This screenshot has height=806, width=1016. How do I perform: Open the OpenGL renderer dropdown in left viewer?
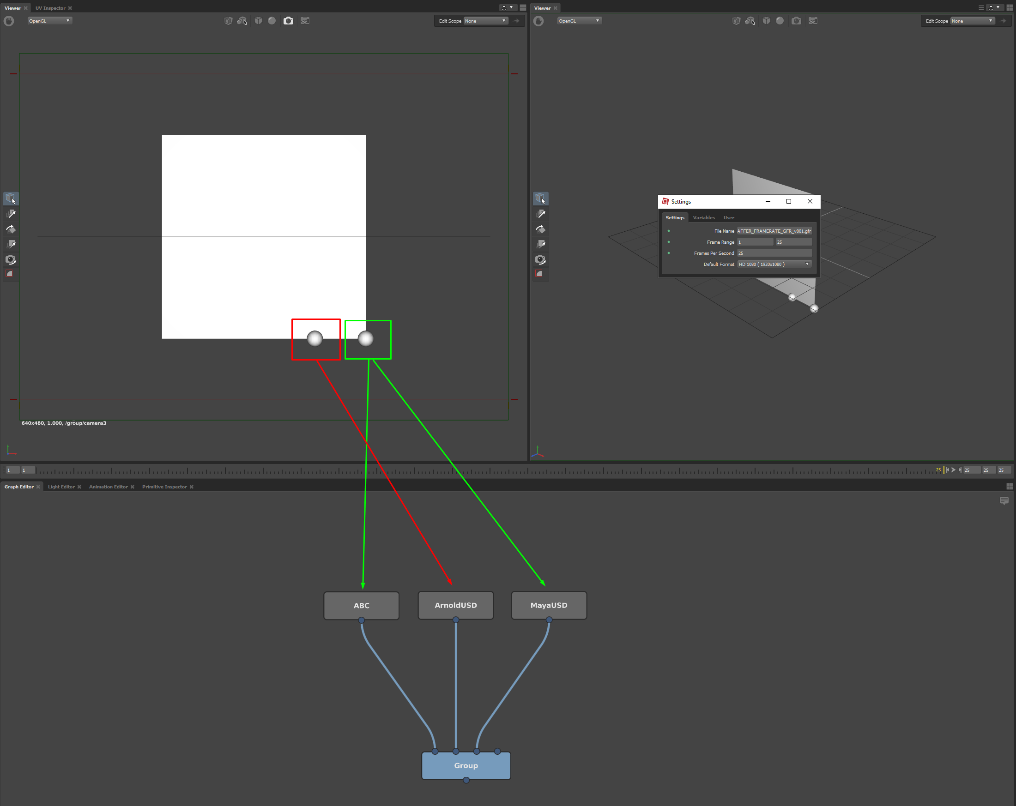(x=49, y=21)
